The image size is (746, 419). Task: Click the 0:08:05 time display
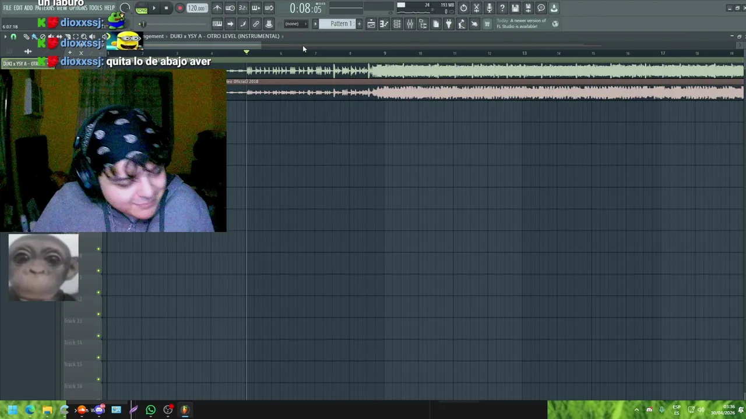(x=305, y=9)
